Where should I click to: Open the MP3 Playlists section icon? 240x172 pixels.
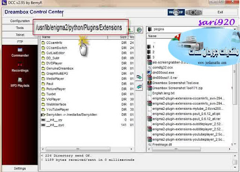20,80
